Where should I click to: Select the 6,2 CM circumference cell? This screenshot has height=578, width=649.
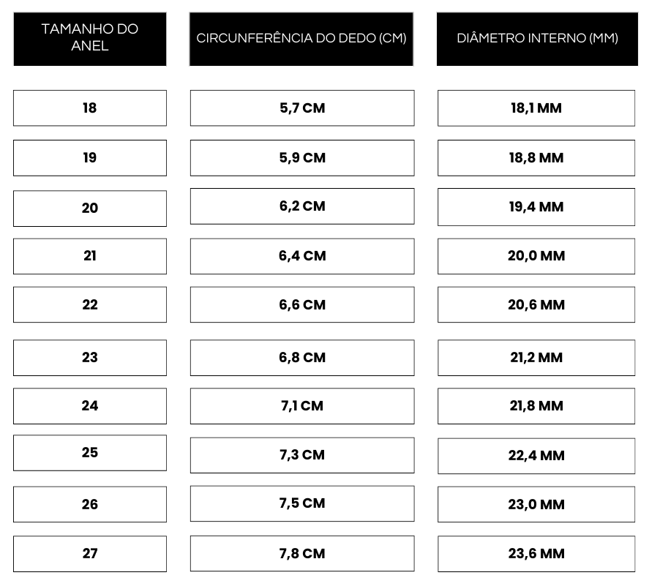[302, 206]
